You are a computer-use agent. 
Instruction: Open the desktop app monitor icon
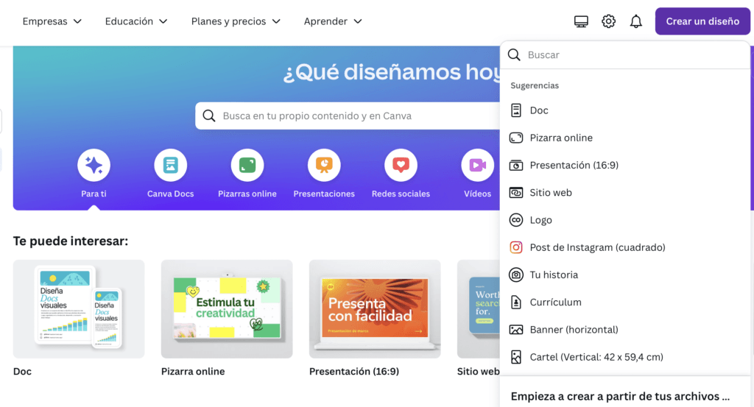click(x=581, y=21)
